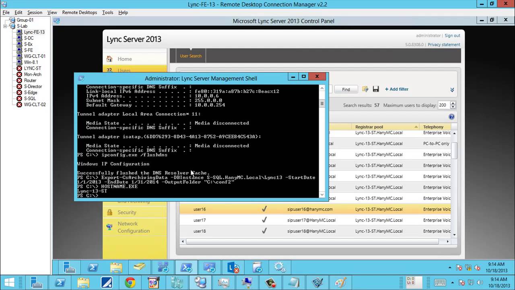
Task: Go to the Security section
Action: [127, 212]
